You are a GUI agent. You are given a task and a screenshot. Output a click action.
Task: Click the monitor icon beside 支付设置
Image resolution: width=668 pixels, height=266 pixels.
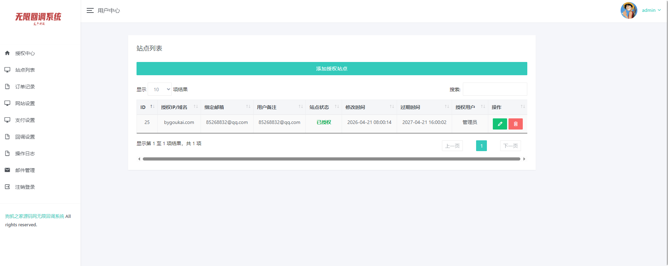7,120
